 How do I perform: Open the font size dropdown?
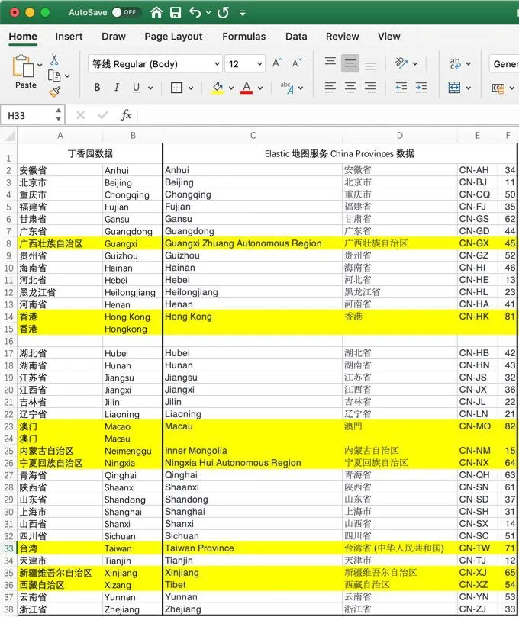pos(259,64)
